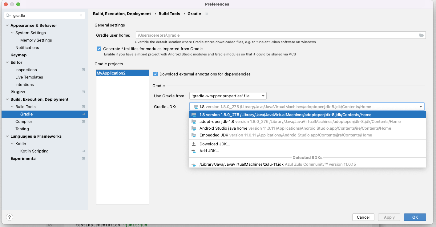Viewport: 436px width, 227px height.
Task: Open Keymap settings page
Action: (18, 55)
